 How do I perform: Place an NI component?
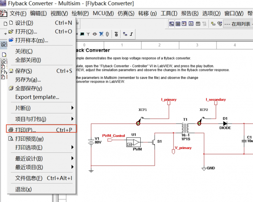[x=101, y=34]
